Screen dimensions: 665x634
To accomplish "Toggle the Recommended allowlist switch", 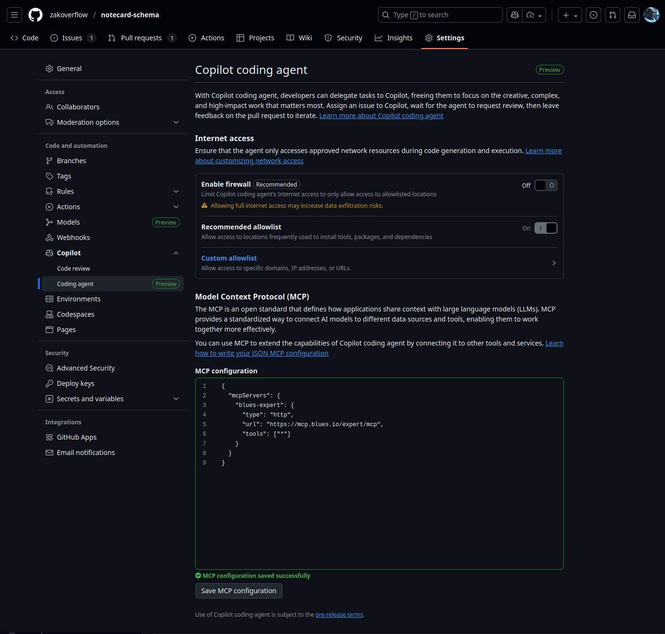I will (546, 228).
